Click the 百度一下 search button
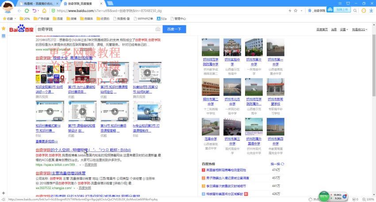This screenshot has height=202, width=376. (174, 29)
